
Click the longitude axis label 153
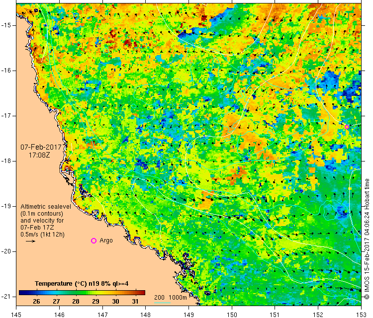pyautogui.click(x=362, y=315)
